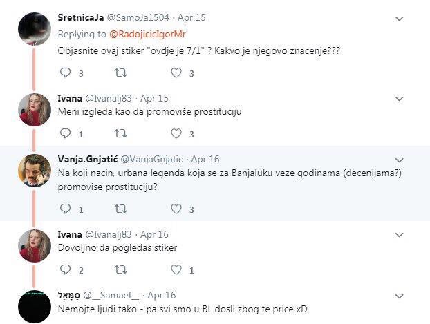Retweet Ivana's Apr 15 tweet

click(120, 133)
